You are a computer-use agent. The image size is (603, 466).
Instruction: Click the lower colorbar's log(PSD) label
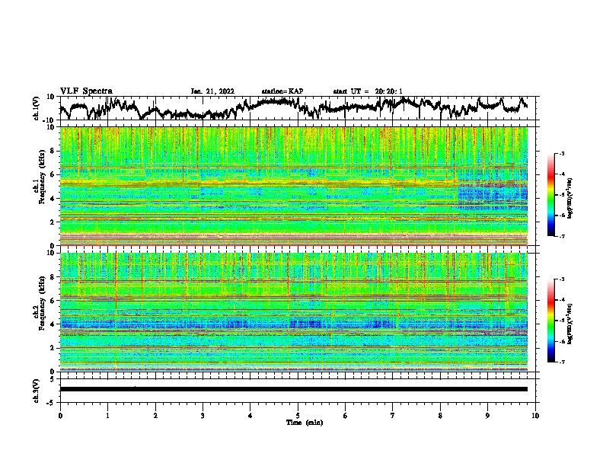(570, 324)
